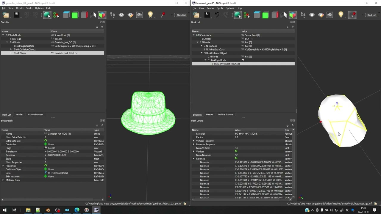This screenshot has height=214, width=381.
Task: Toggle second eye icon in gambler_fedora window
Action: [x=130, y=15]
